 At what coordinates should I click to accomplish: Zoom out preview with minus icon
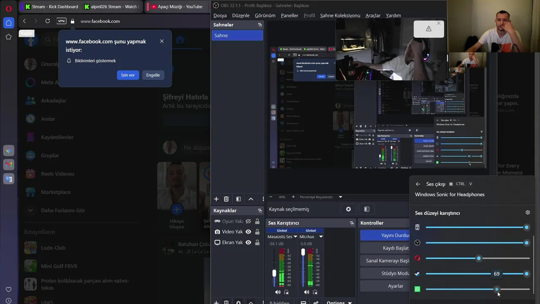click(x=271, y=197)
